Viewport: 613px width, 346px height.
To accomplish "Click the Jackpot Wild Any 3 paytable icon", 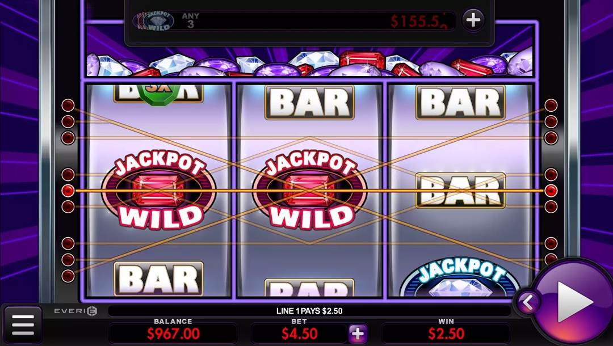I will coord(153,21).
